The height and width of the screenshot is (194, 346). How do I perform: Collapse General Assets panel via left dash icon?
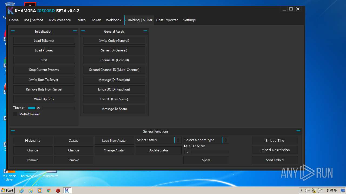tap(83, 31)
